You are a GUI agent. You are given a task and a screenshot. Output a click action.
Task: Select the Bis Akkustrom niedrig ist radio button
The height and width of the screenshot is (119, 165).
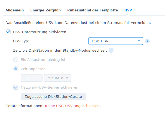(x=16, y=59)
